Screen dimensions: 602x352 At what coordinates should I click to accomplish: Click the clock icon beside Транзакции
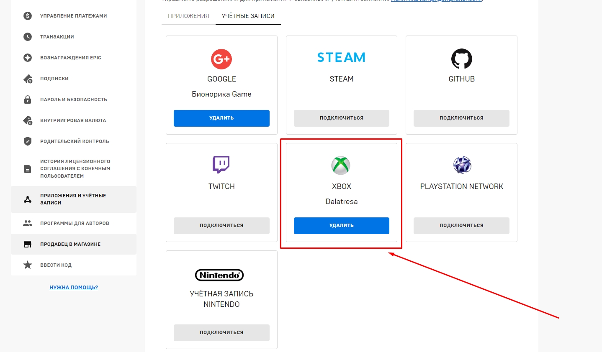pyautogui.click(x=28, y=37)
